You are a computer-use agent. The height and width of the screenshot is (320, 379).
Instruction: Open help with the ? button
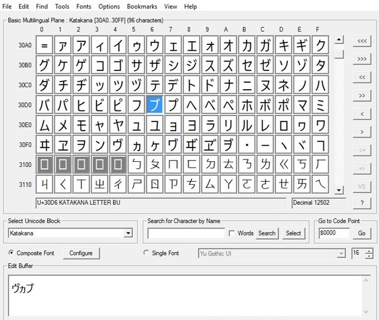[x=362, y=203]
